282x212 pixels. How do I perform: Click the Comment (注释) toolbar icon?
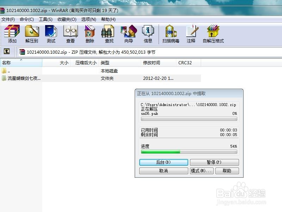coord(191,34)
